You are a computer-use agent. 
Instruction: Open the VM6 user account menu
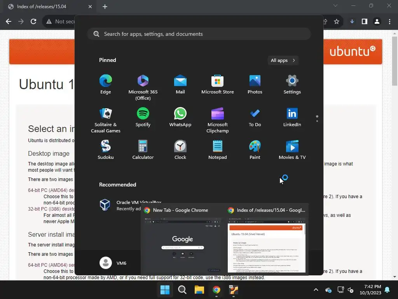click(x=113, y=263)
